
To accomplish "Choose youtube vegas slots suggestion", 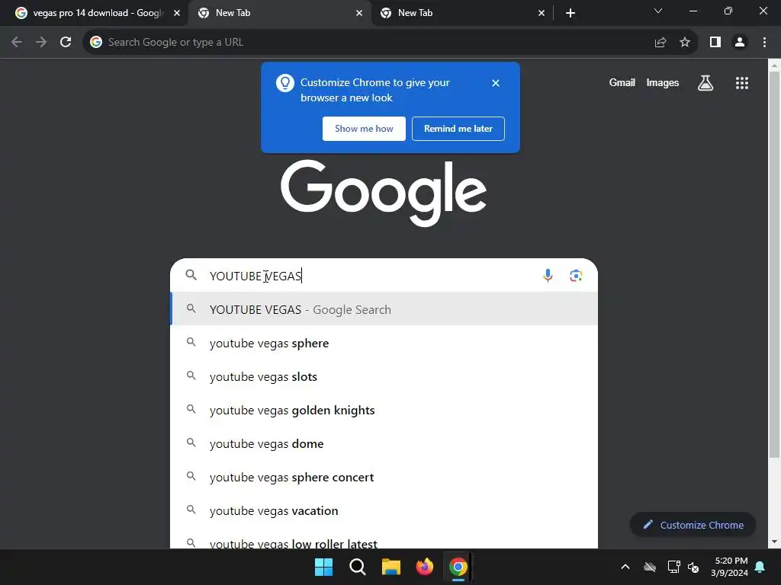I will (x=384, y=376).
